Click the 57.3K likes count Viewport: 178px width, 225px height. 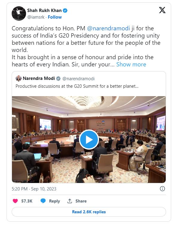point(27,201)
